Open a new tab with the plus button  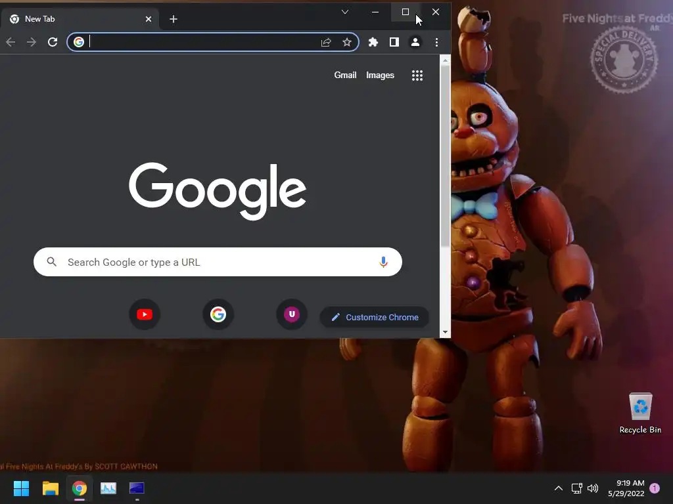[x=174, y=19]
